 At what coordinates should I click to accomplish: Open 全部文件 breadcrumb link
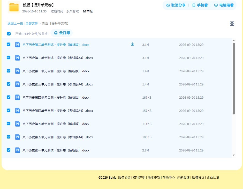(32, 24)
